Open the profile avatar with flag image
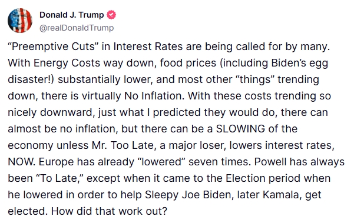The height and width of the screenshot is (223, 354). (x=20, y=21)
